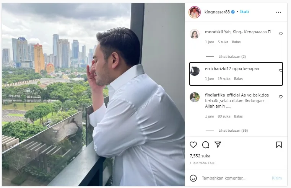The width and height of the screenshot is (291, 188).
Task: View 7,552 suka likes list
Action: (200, 156)
